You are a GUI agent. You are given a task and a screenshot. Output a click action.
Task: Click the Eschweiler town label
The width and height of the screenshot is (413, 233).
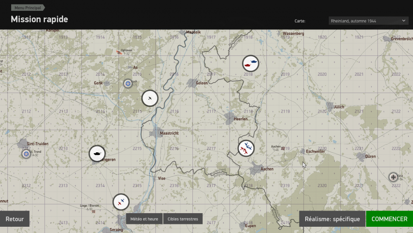click(x=315, y=151)
